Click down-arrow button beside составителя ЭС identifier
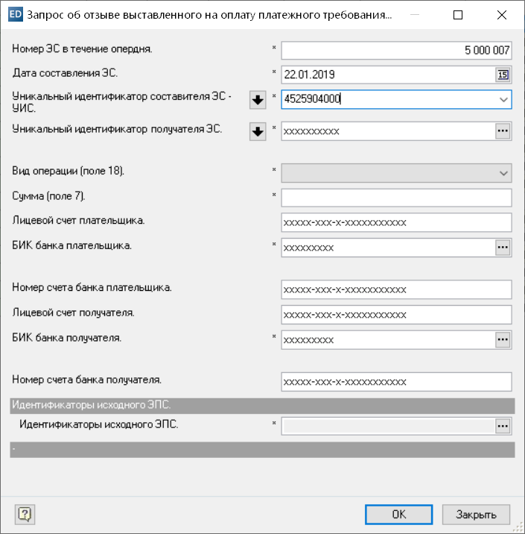This screenshot has width=525, height=534. (258, 100)
